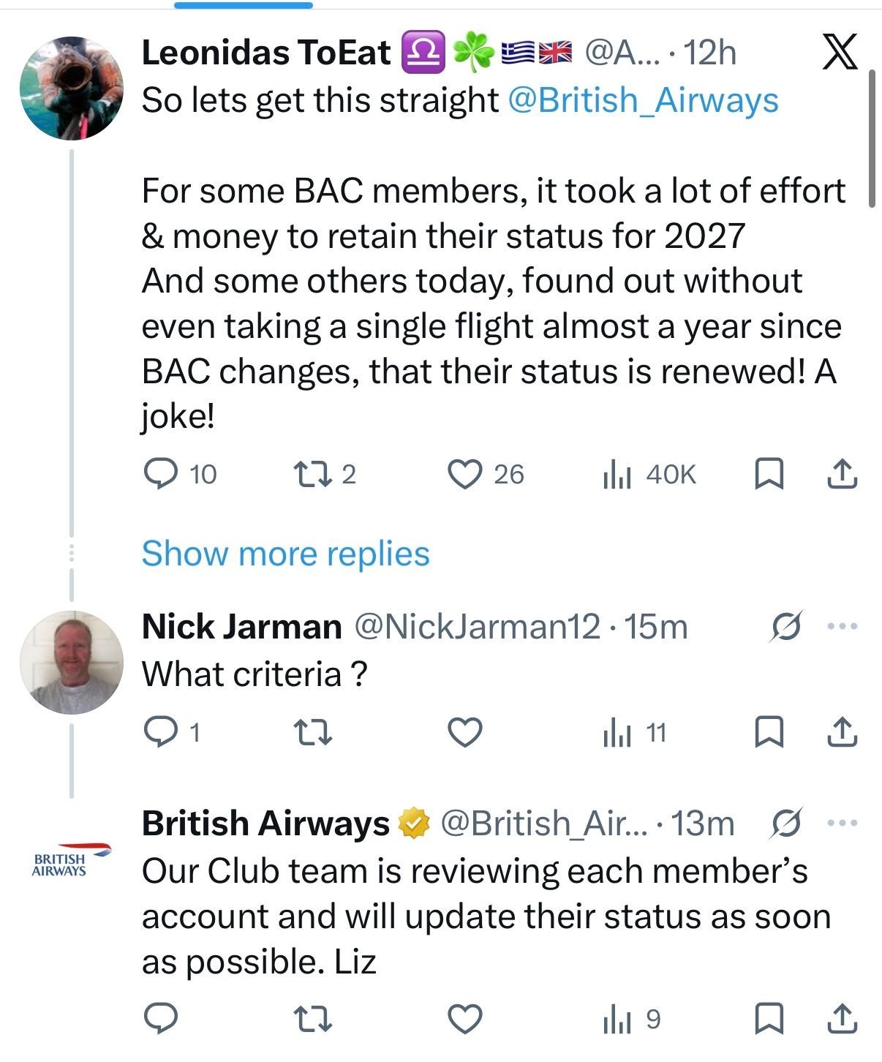Open British Airways account name link
Image resolution: width=882 pixels, height=1062 pixels.
pos(265,824)
